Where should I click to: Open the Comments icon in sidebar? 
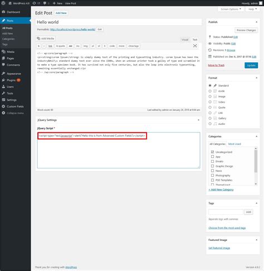pos(3,65)
